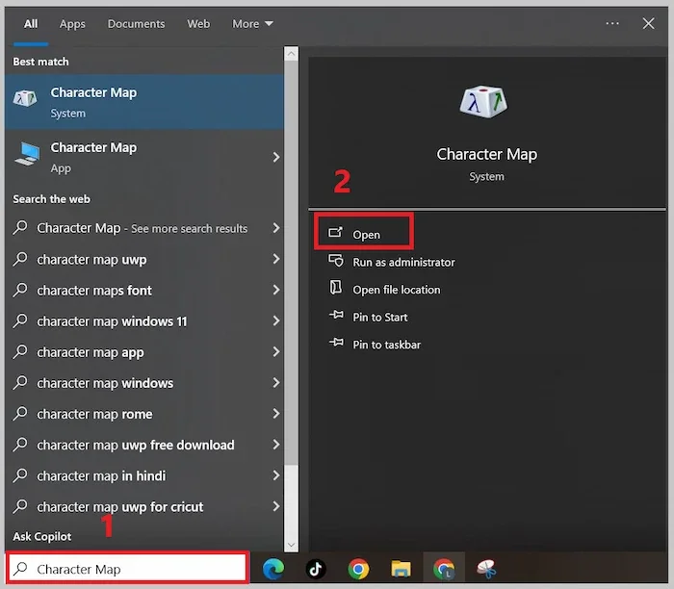Select 'character map in hindi' suggestion text

(x=101, y=476)
